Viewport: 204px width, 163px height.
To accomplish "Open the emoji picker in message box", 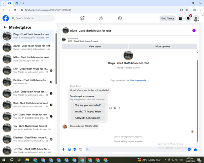I will coord(189,150).
